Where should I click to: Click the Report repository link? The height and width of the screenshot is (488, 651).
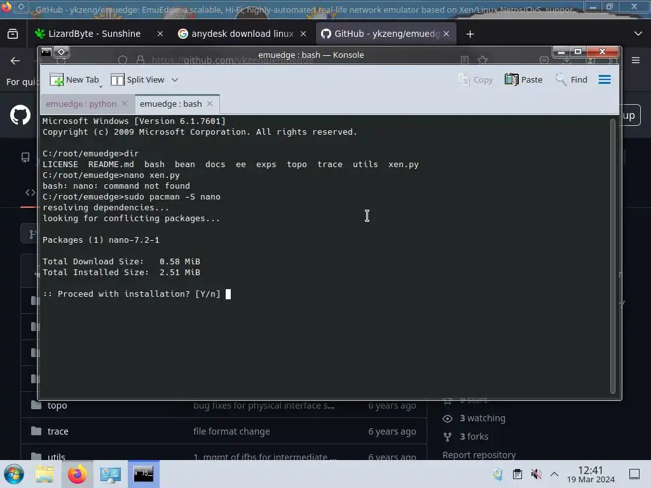pos(479,455)
